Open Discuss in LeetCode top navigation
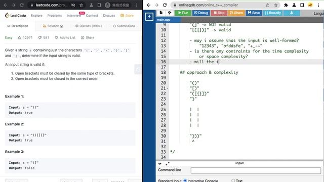Image resolution: width=324 pixels, height=182 pixels. click(109, 16)
